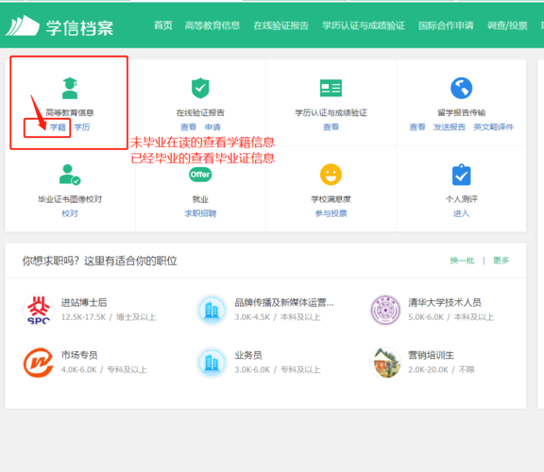Click the building icon beside 品牌传播及新媒体运营
The height and width of the screenshot is (472, 544).
coord(212,310)
